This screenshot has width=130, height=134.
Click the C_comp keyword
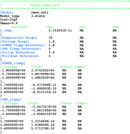tap(6, 31)
